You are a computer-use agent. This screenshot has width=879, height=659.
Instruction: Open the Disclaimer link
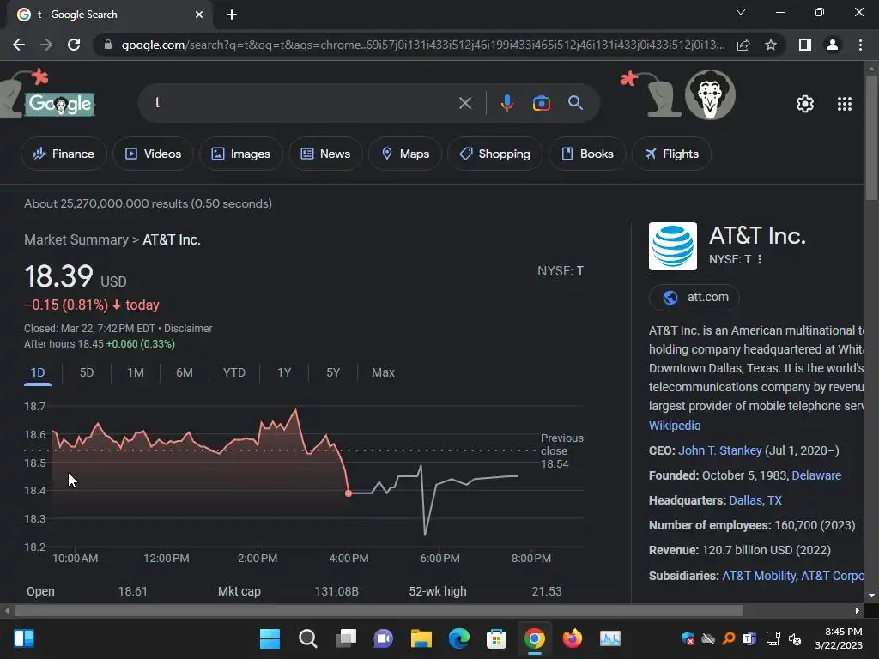tap(188, 329)
